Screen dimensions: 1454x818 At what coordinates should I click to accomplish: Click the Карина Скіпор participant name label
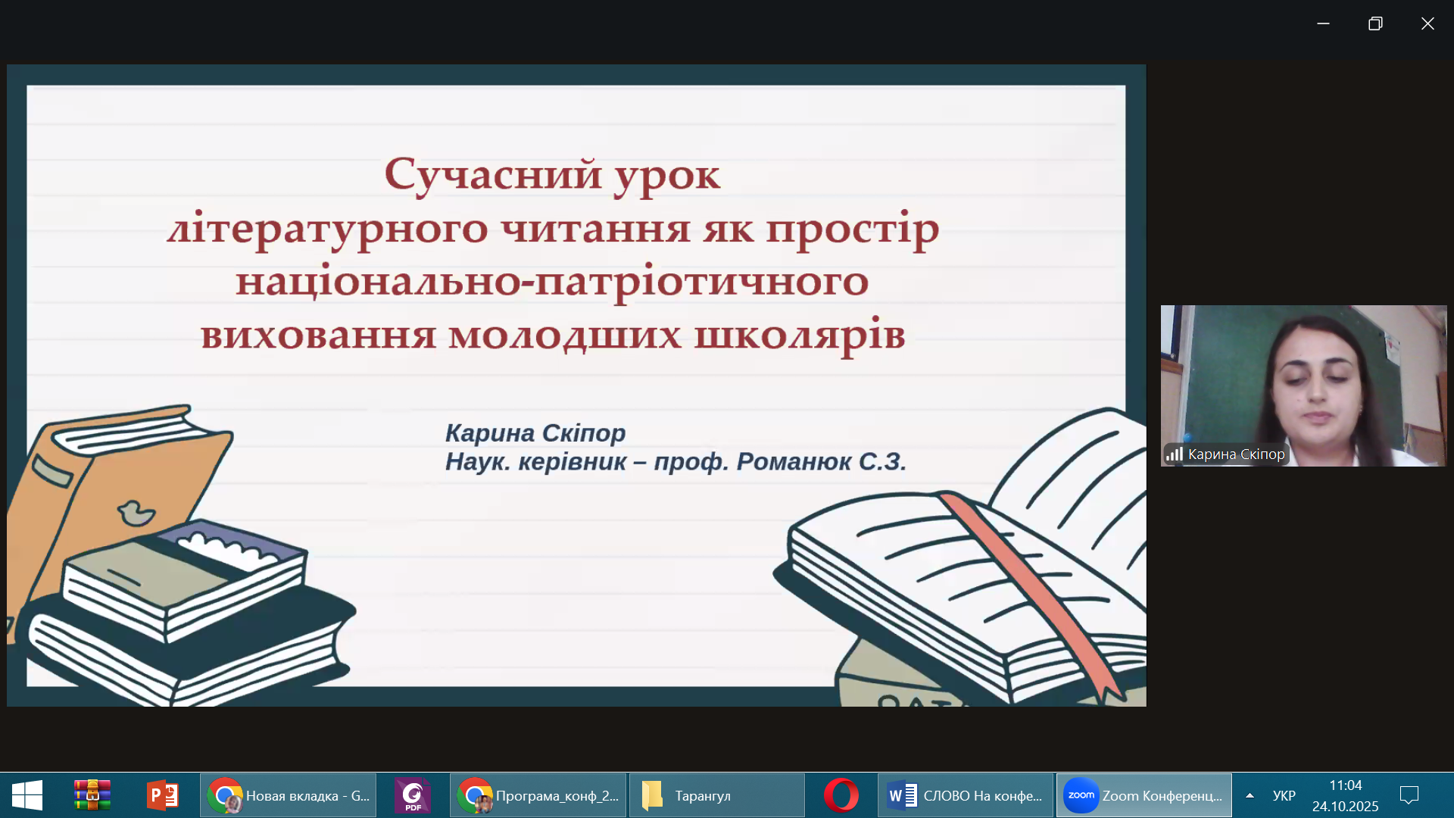1236,454
